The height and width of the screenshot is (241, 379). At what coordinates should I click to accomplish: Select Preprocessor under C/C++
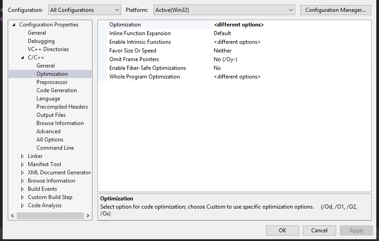pos(52,82)
